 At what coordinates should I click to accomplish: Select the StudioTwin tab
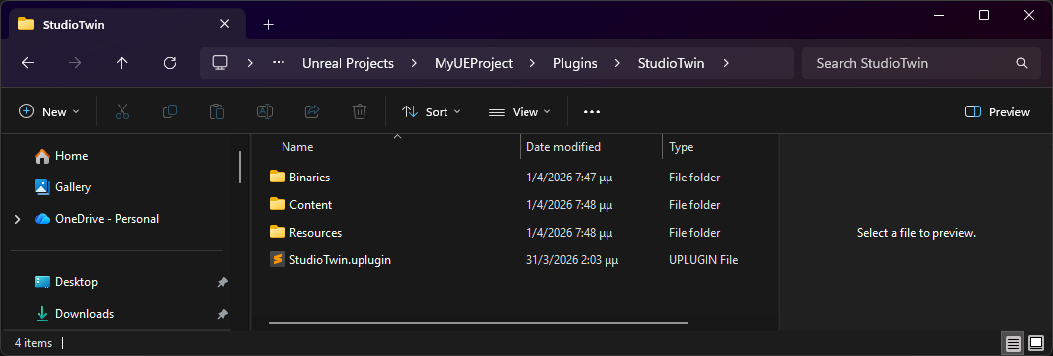tap(126, 24)
